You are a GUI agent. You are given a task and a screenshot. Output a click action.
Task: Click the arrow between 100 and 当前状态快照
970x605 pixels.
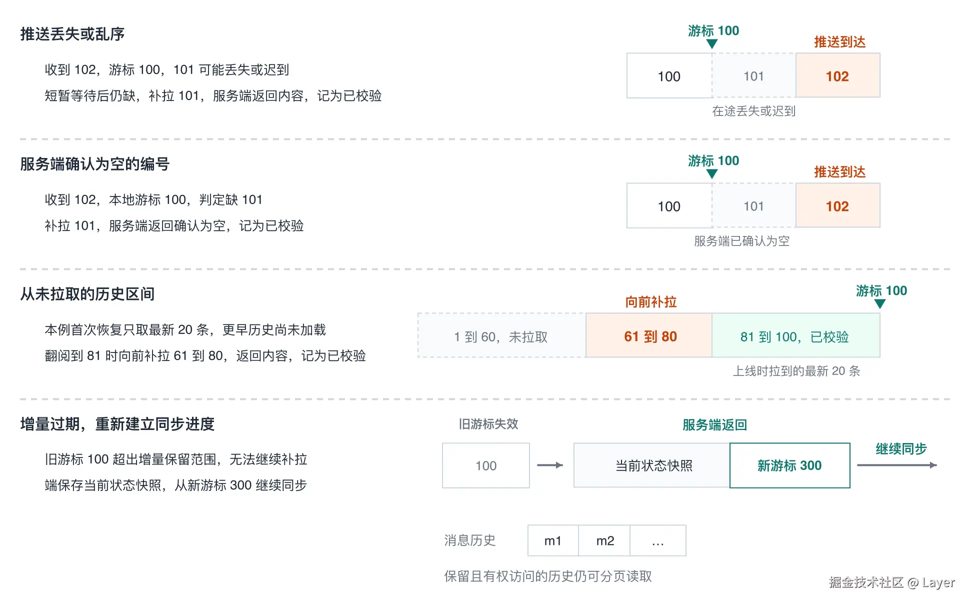(550, 465)
